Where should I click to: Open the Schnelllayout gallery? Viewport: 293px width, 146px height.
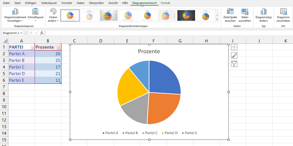coord(36,15)
